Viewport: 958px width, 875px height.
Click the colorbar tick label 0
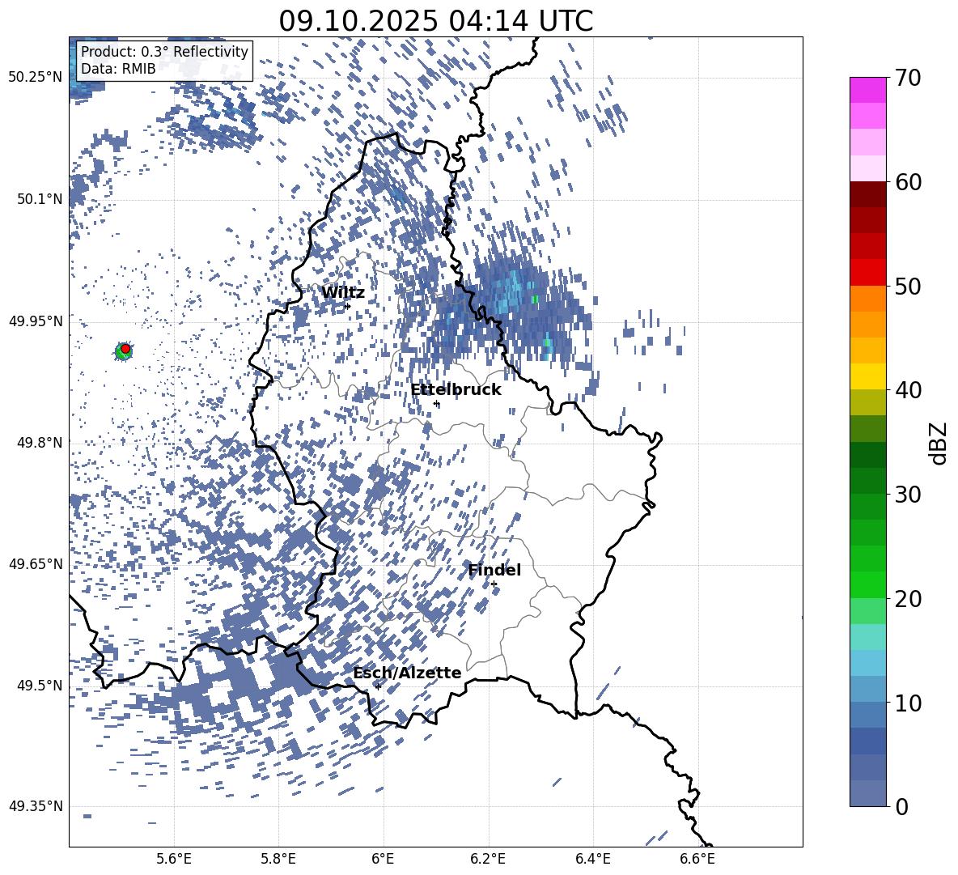click(x=902, y=806)
